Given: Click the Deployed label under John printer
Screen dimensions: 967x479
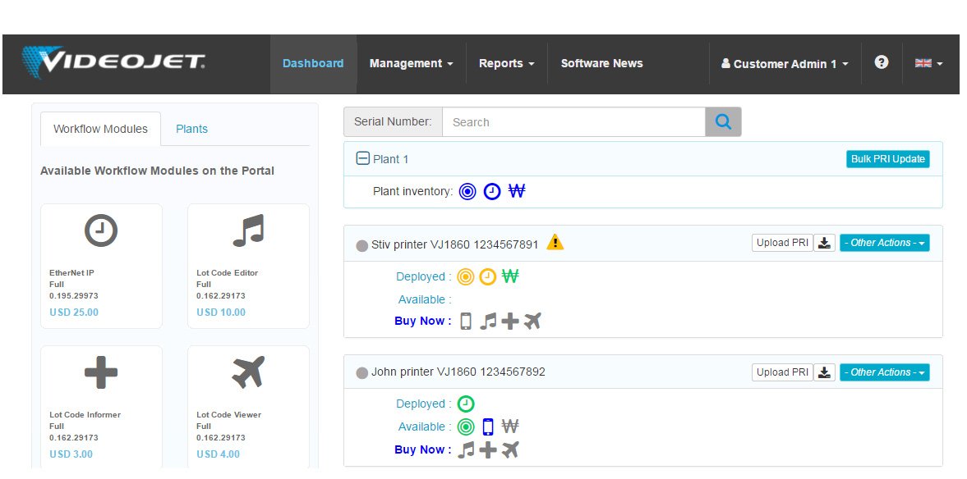Looking at the screenshot, I should 424,404.
